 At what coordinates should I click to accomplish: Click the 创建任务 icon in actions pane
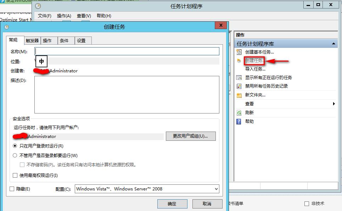239,61
